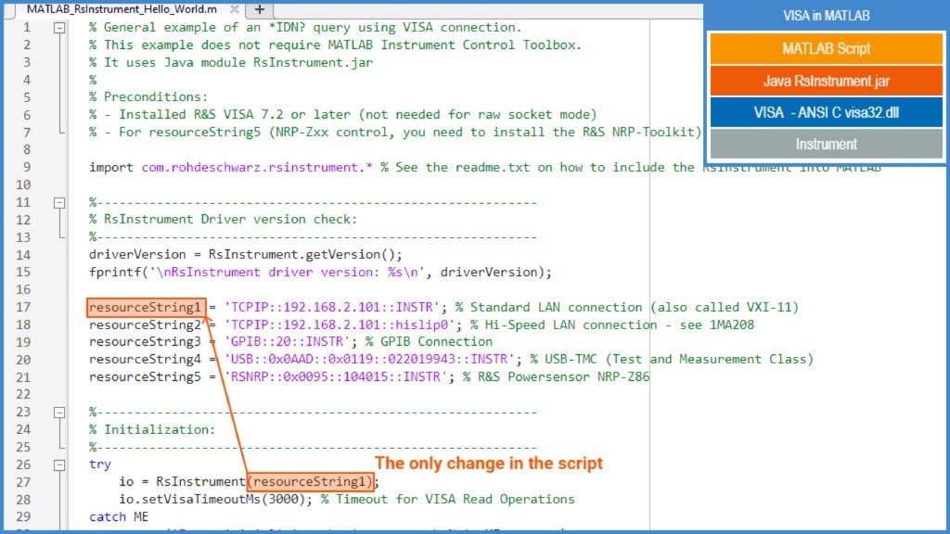Place cursor on the GPIB::20::INSTR string
Image resolution: width=950 pixels, height=534 pixels.
(x=284, y=342)
